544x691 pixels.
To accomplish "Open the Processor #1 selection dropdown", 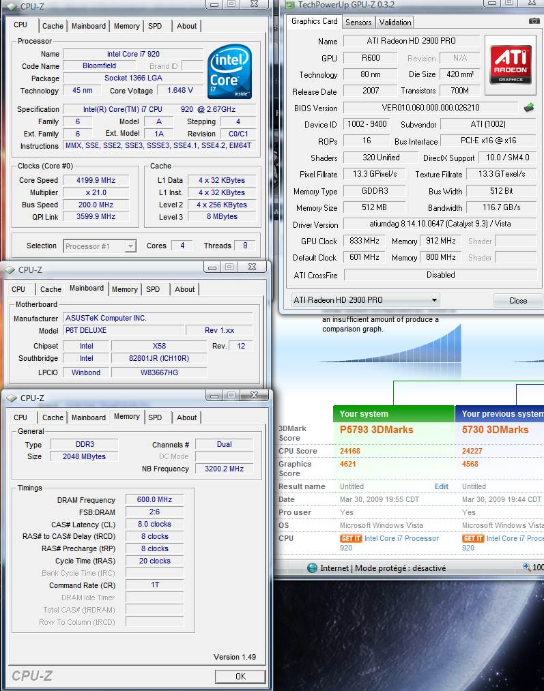I will tap(130, 246).
